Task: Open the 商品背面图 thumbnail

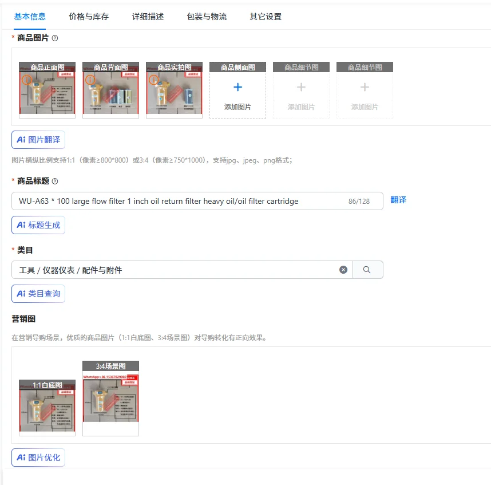Action: tap(110, 89)
